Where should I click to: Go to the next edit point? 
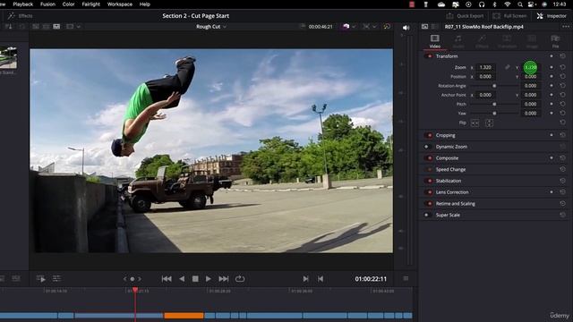pos(305,279)
